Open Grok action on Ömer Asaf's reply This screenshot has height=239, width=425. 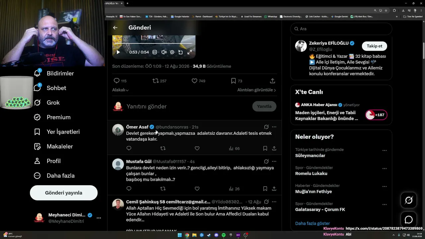tap(266, 127)
